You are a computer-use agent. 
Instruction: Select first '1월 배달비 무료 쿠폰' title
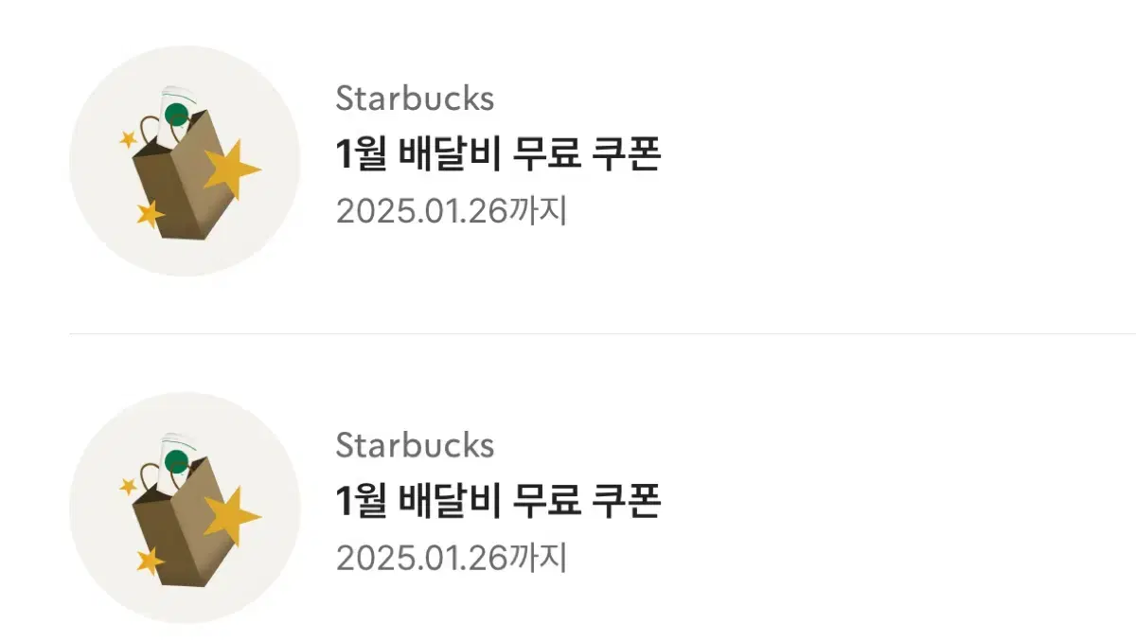(x=498, y=155)
